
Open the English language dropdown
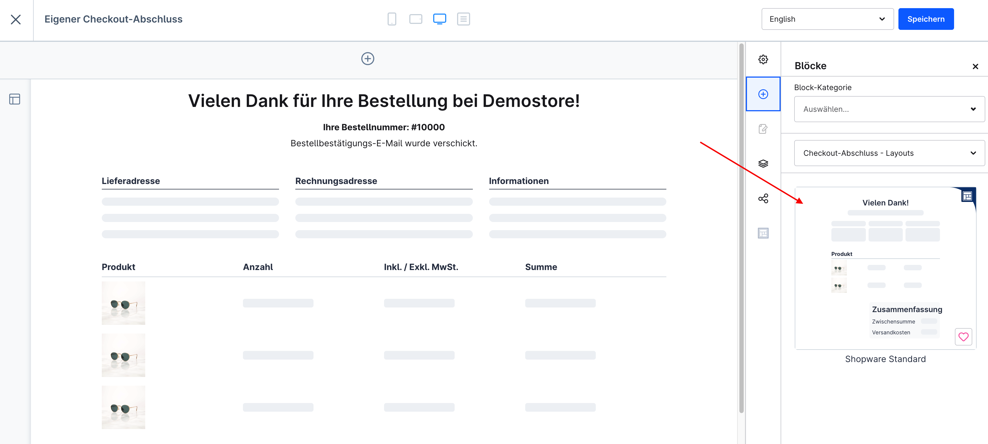pyautogui.click(x=827, y=19)
